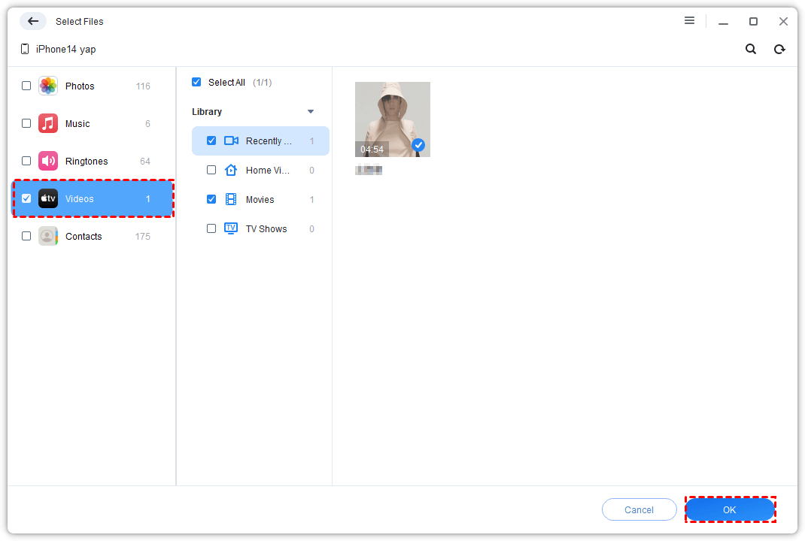Viewport: 805px width, 541px height.
Task: Click the Photos app icon
Action: tap(48, 86)
